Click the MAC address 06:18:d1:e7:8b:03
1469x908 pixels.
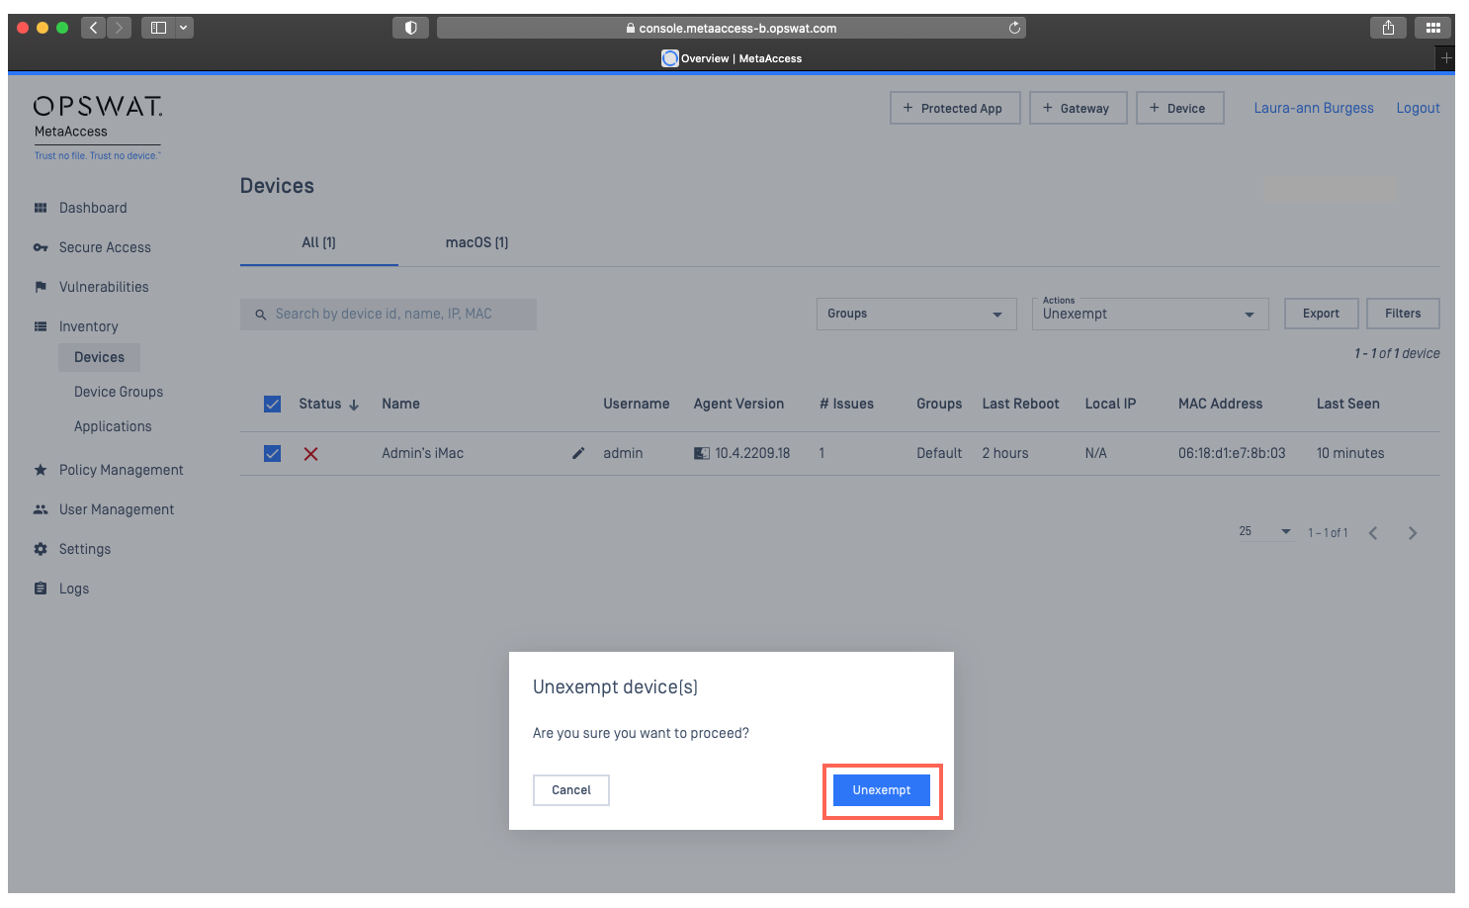[1232, 453]
